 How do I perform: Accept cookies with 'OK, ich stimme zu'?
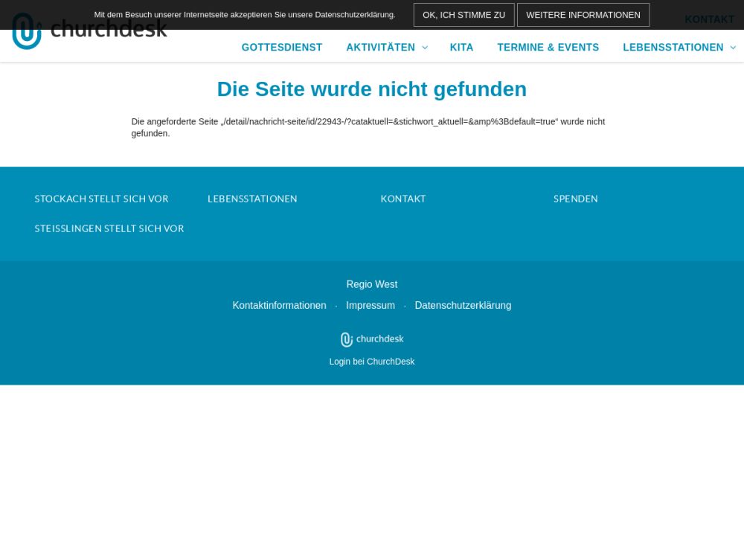click(x=464, y=15)
